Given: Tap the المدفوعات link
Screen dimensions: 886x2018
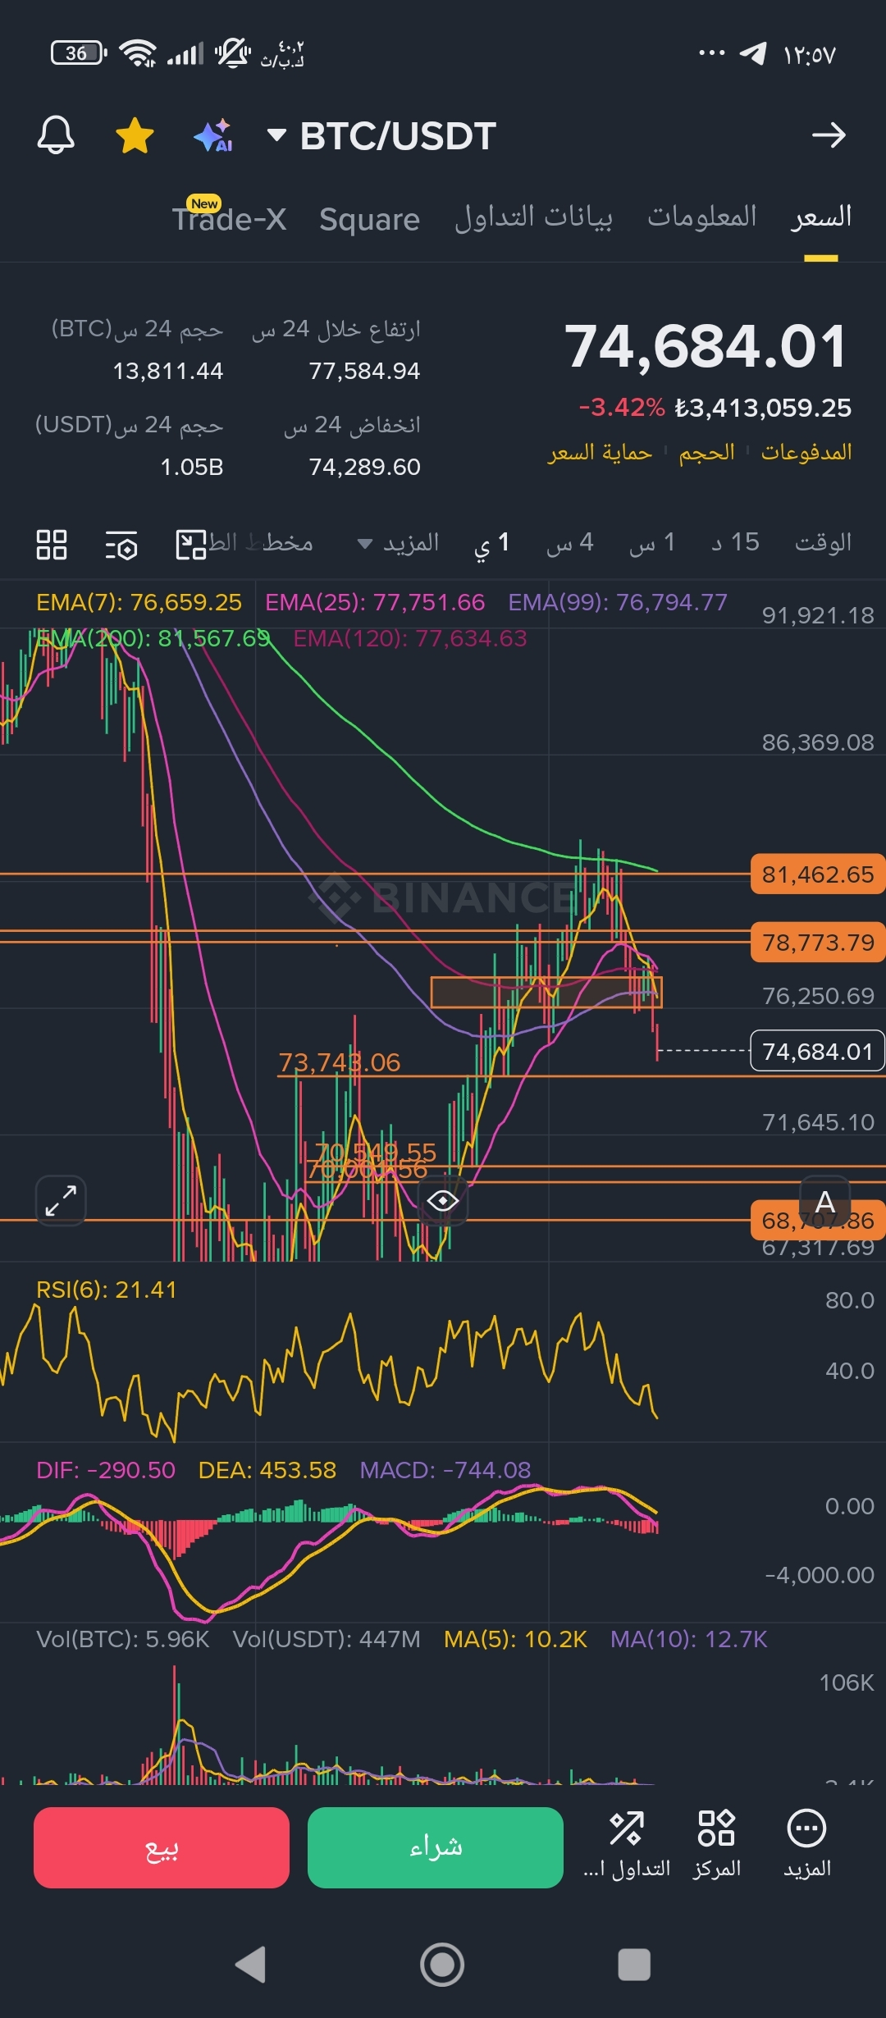Looking at the screenshot, I should click(806, 452).
